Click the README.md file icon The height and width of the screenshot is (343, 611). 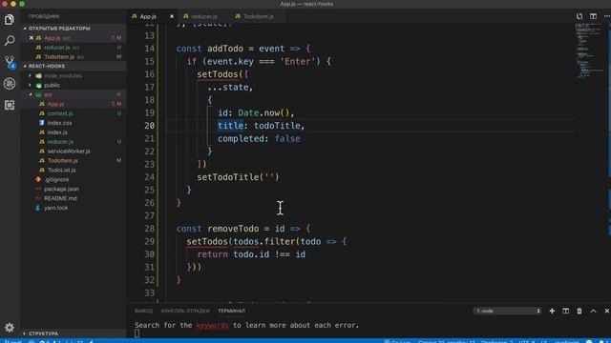click(x=38, y=198)
